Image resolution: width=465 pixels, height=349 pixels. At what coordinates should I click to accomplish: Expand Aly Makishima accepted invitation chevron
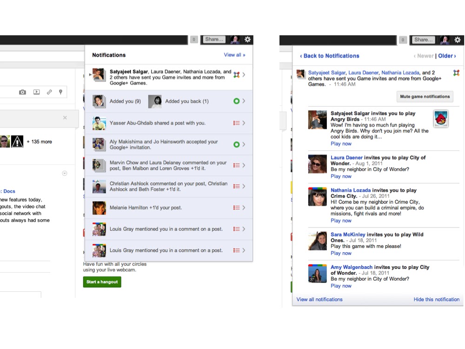click(x=244, y=145)
